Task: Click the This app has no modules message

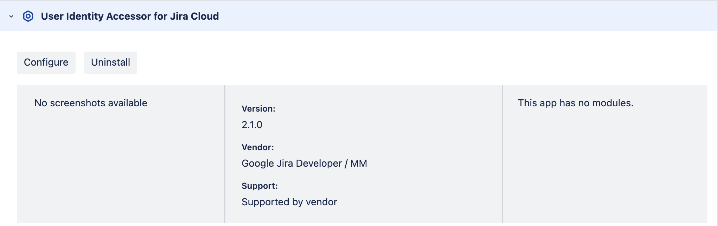Action: pos(576,103)
